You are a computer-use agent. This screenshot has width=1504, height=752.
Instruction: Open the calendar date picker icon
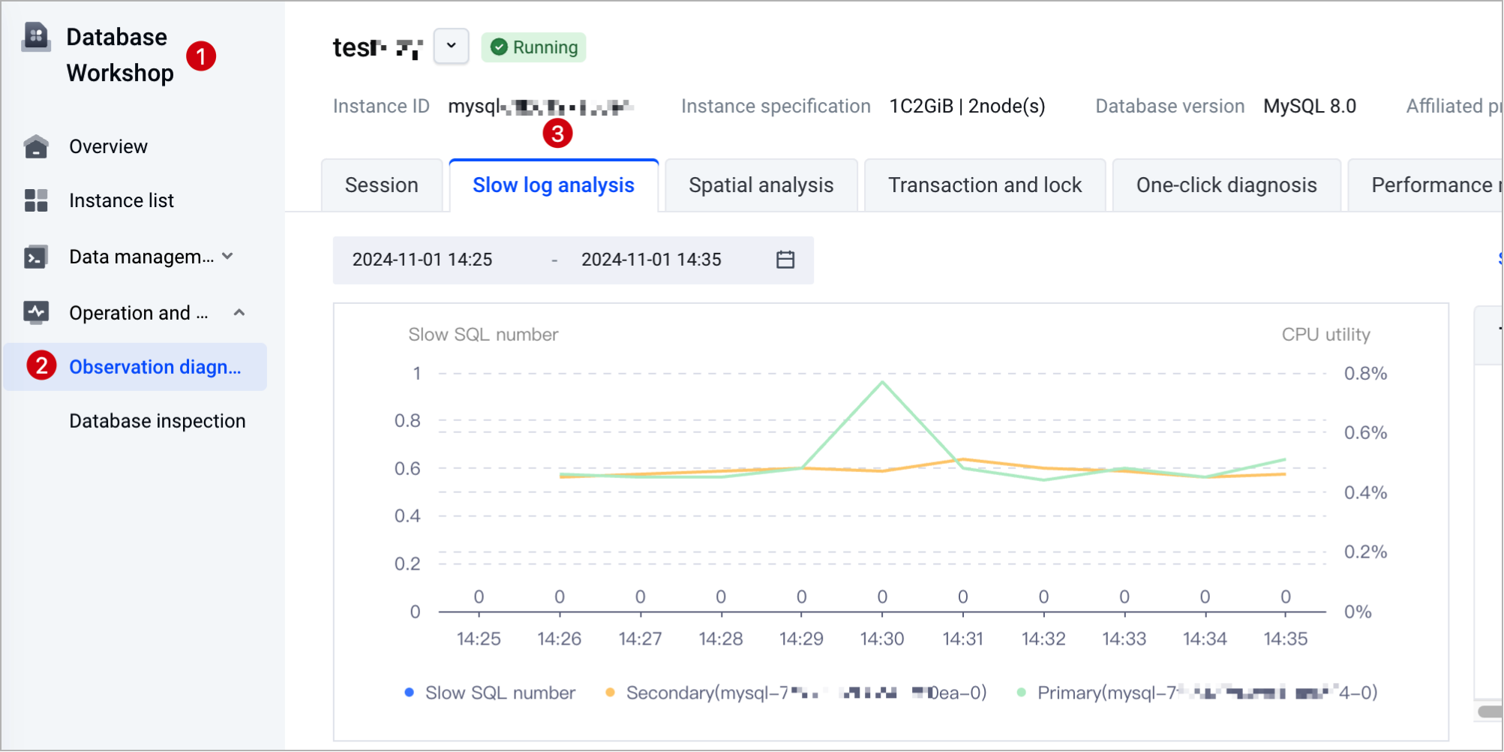click(x=785, y=260)
